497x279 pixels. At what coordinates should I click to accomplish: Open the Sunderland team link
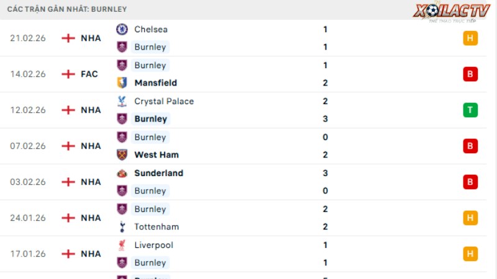pos(158,173)
